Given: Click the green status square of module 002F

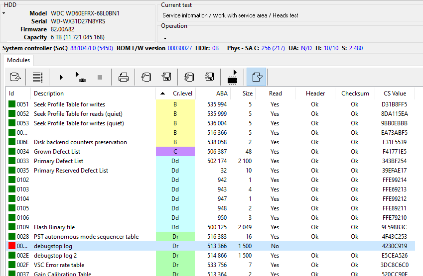Looking at the screenshot, I should [x=12, y=265].
